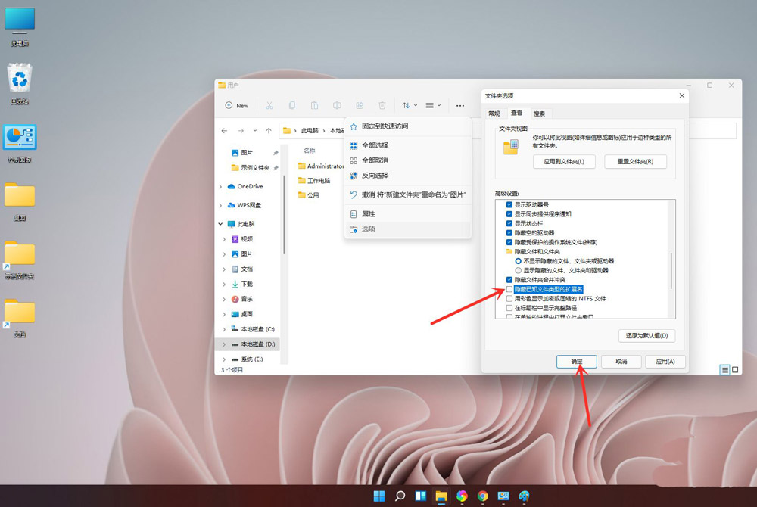Select the Delete icon in the toolbar
Screen dimensions: 757x507
pos(382,105)
